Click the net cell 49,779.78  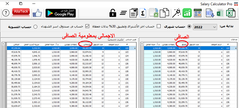[14, 75]
